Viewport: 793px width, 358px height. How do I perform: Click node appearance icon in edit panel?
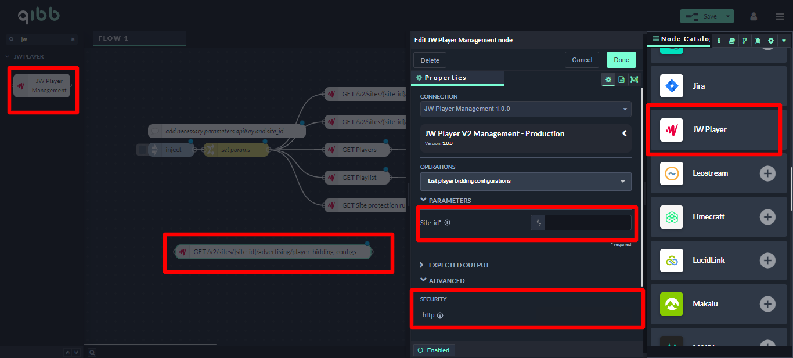pos(634,79)
